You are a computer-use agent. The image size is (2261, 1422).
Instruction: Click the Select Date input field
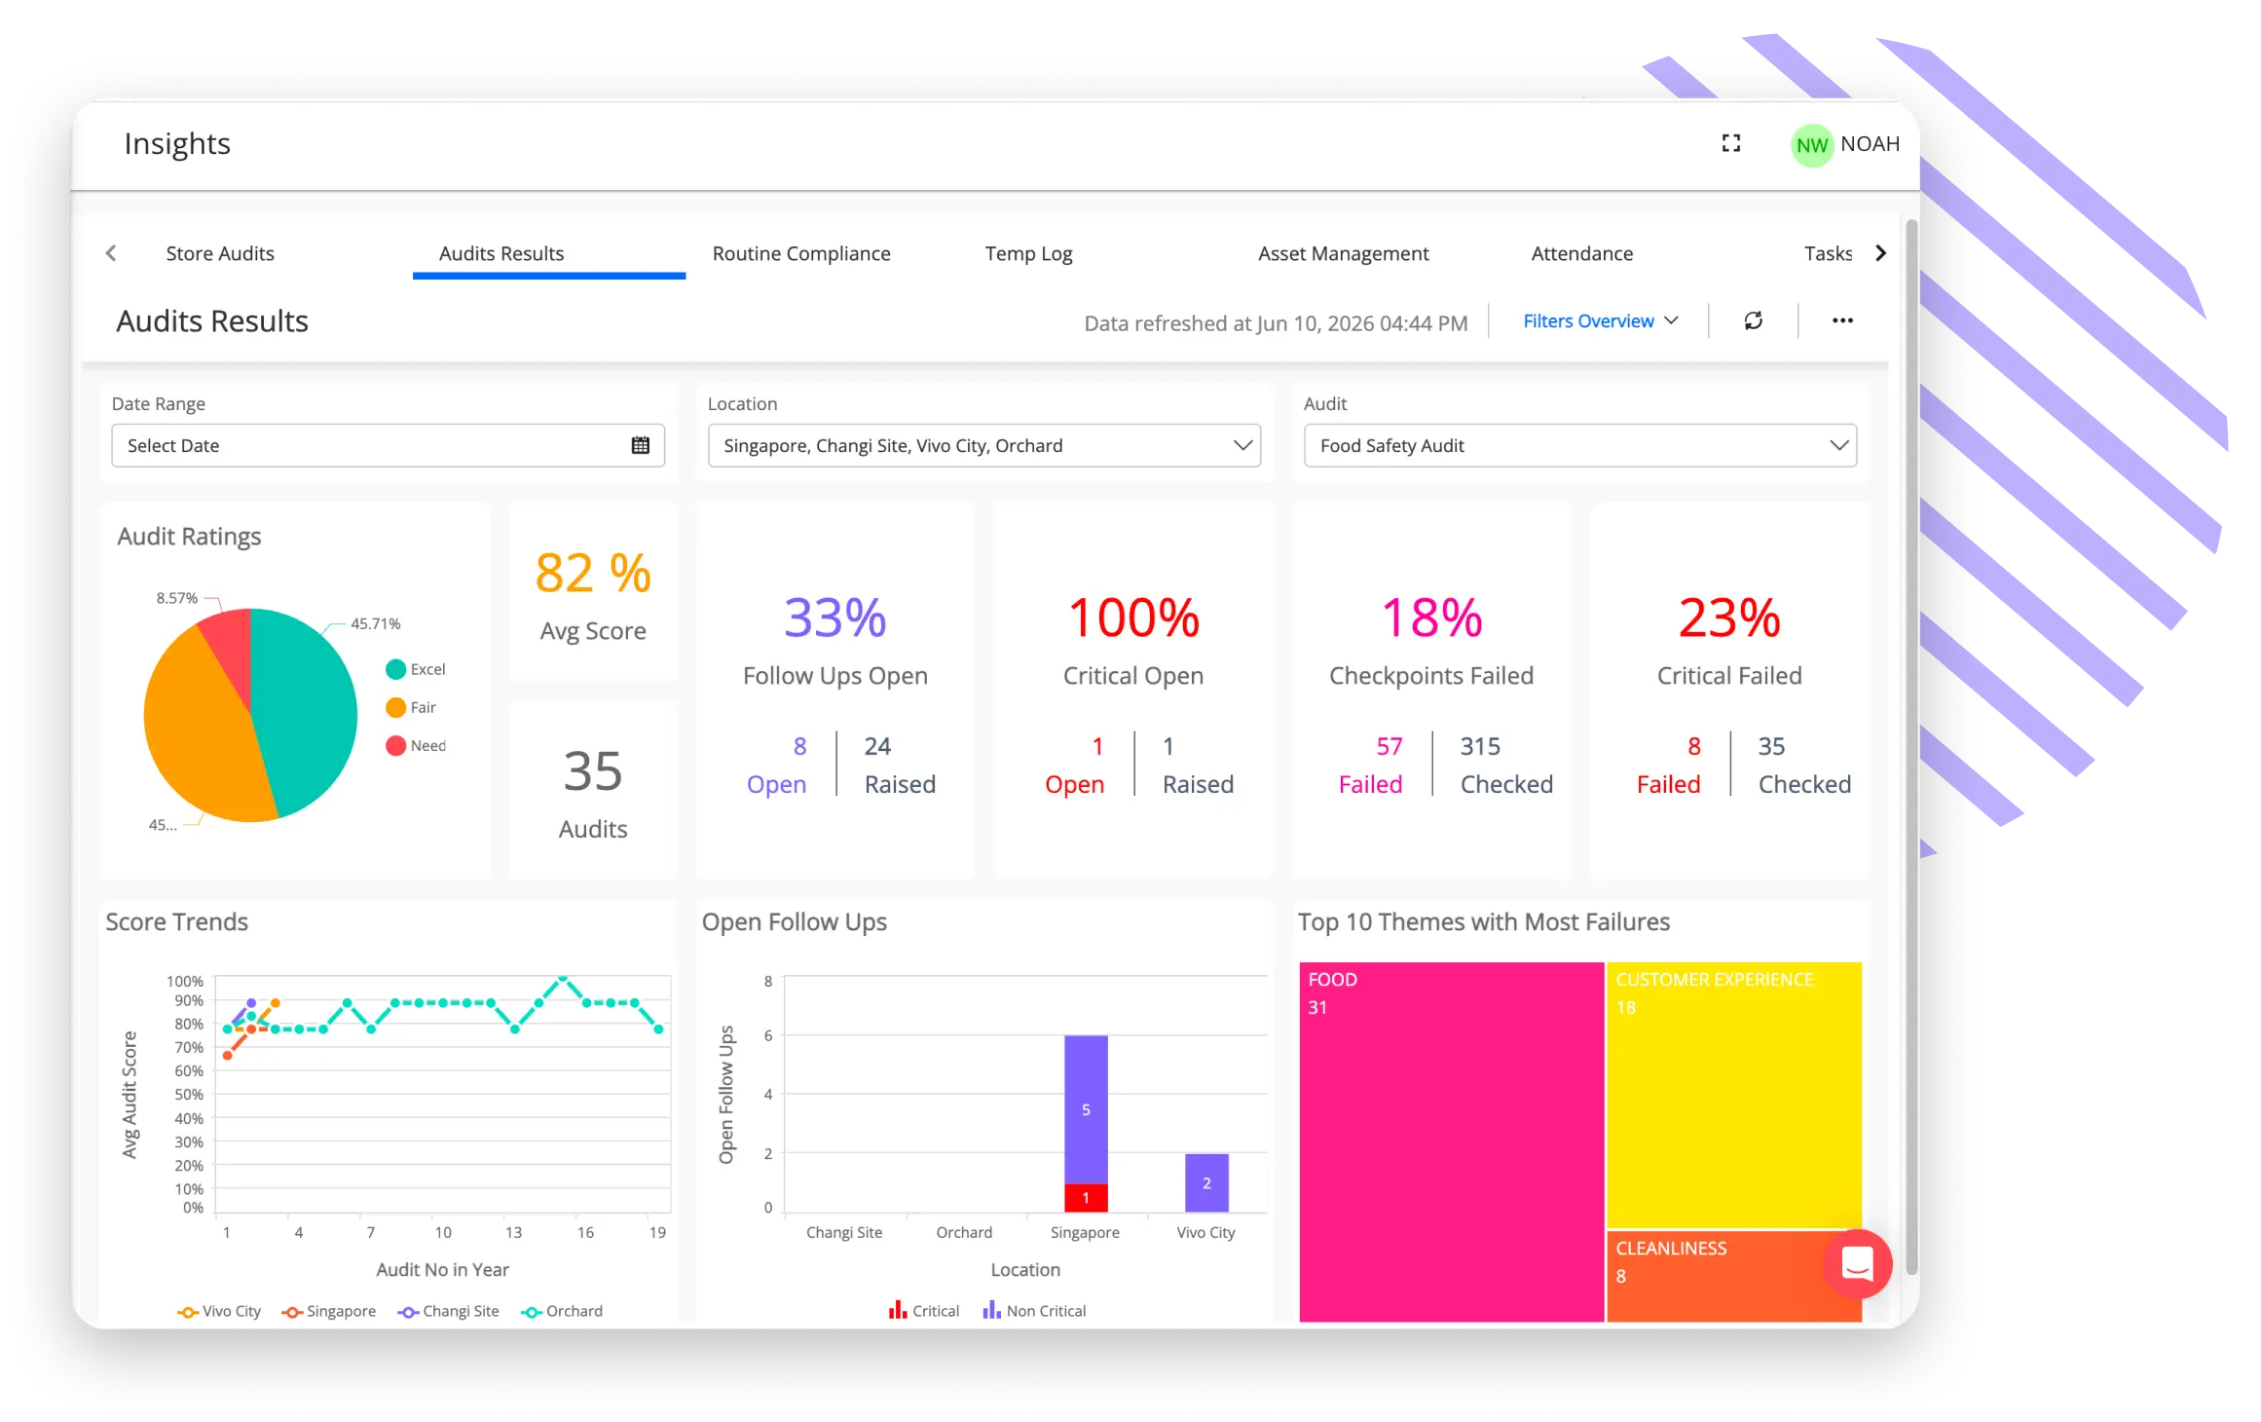click(x=388, y=445)
